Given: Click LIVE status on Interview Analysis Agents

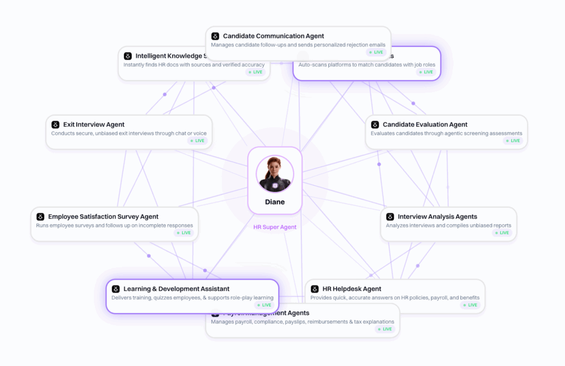Looking at the screenshot, I should coord(502,233).
